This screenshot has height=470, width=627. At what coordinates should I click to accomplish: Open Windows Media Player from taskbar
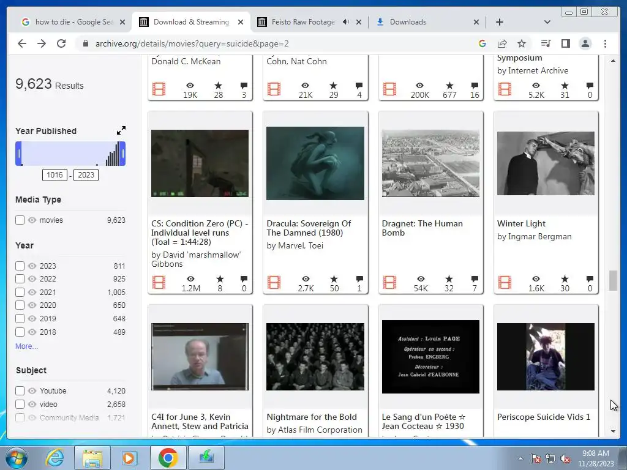click(129, 458)
